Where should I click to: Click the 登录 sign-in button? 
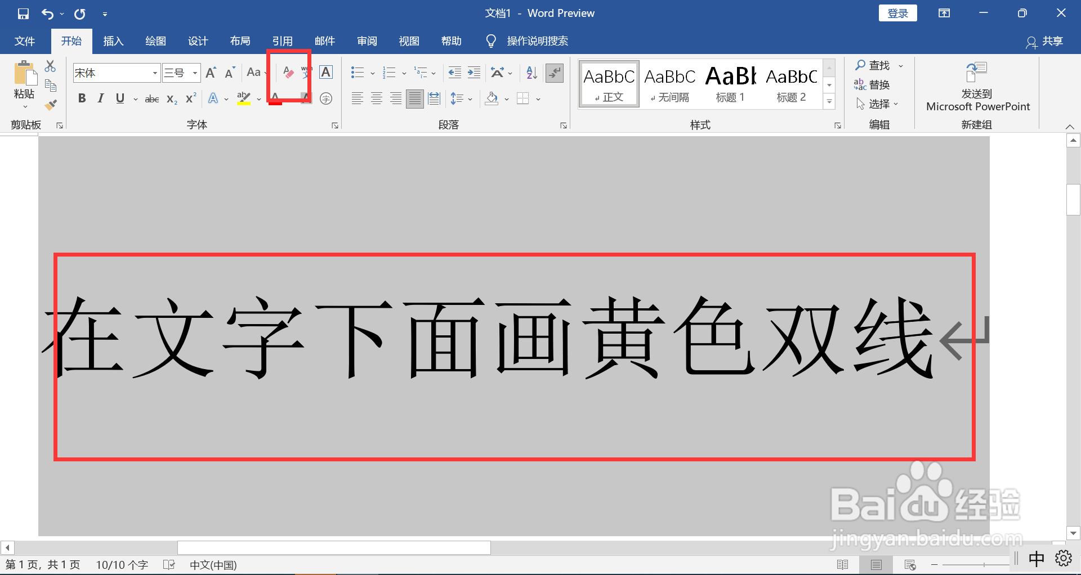897,14
